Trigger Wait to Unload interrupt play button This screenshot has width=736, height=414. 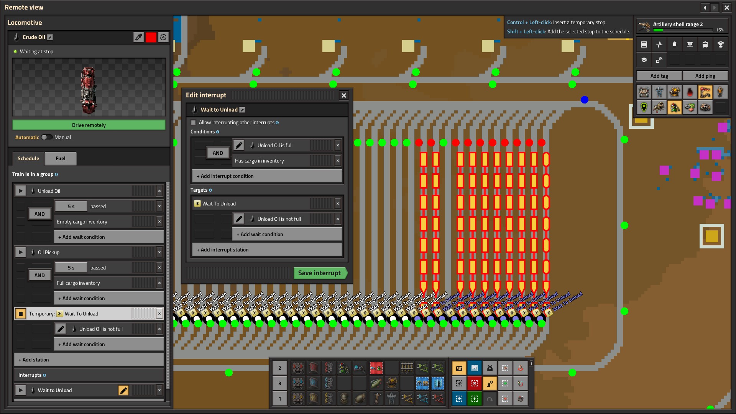pos(21,390)
